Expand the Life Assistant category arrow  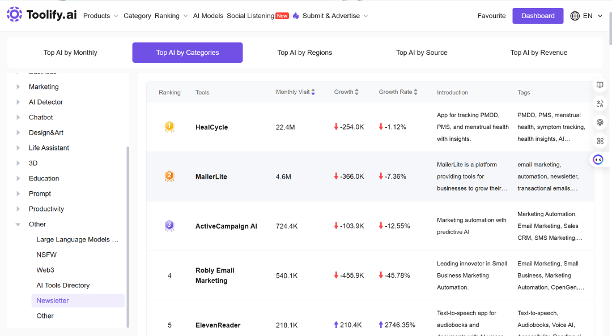coord(18,148)
